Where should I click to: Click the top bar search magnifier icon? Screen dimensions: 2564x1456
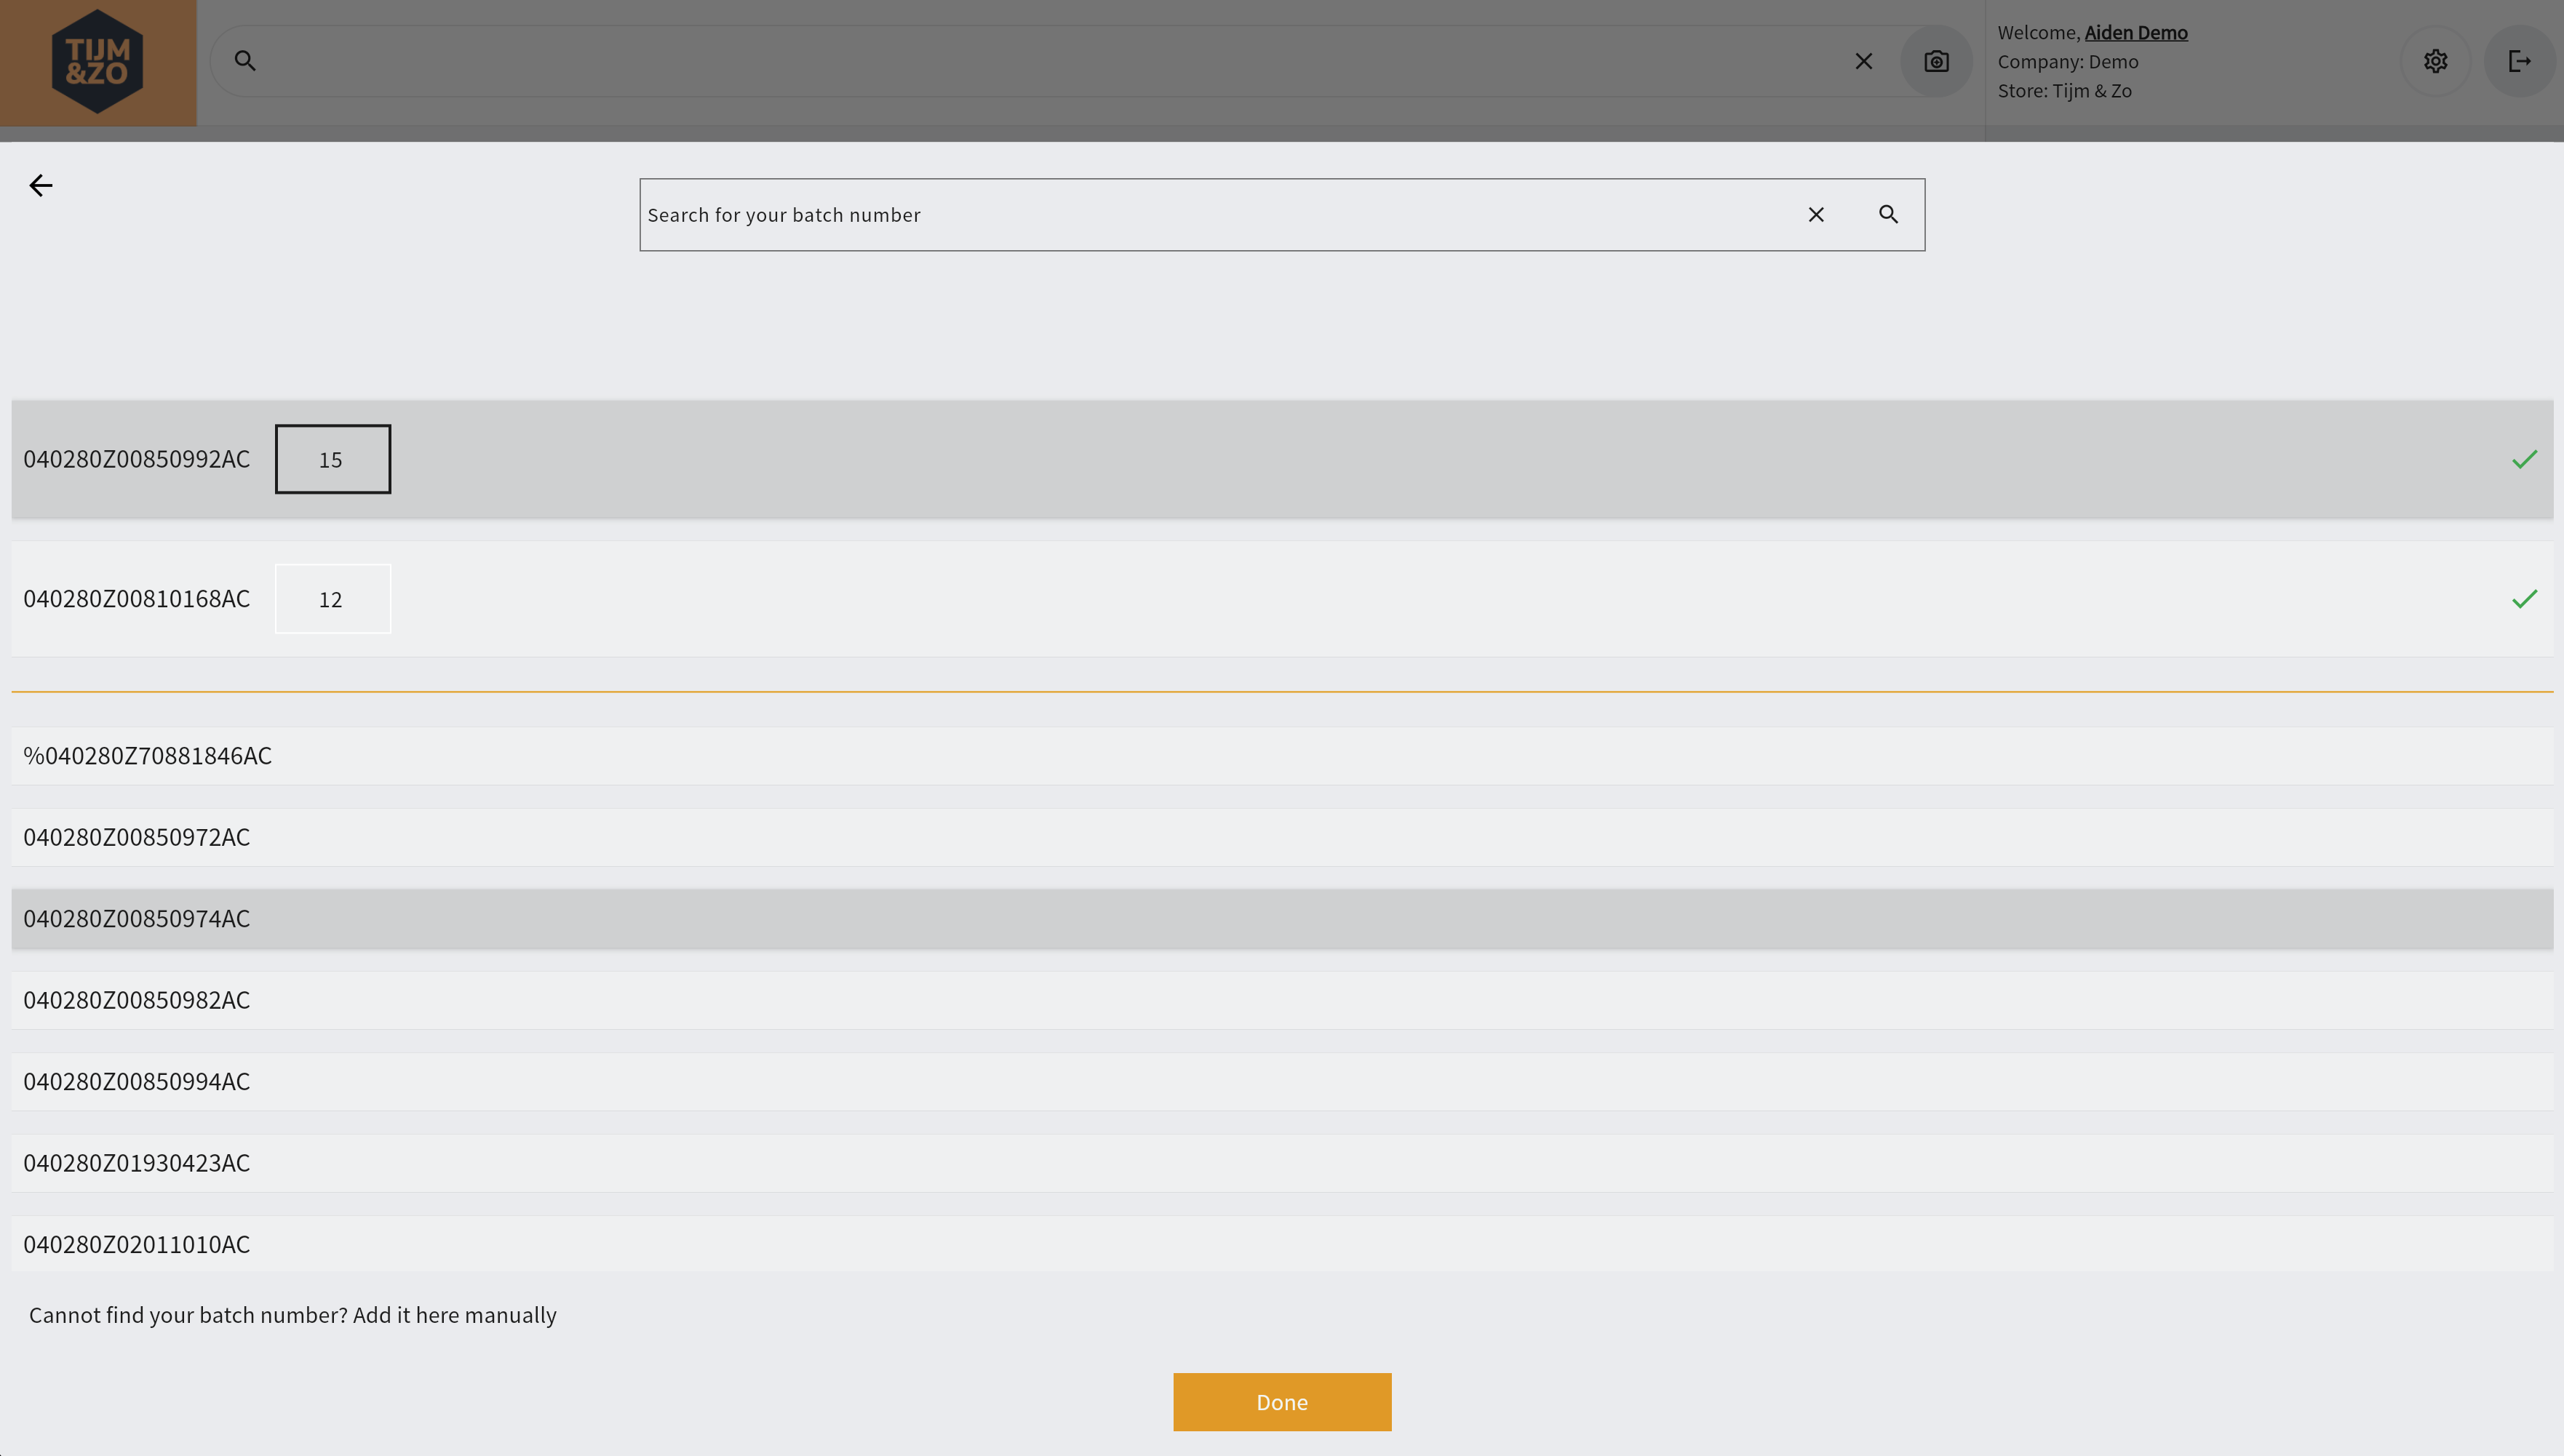click(x=245, y=61)
